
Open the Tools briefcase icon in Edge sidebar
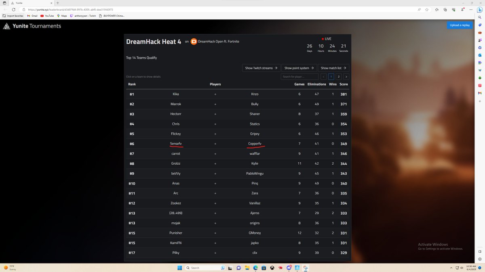click(480, 32)
